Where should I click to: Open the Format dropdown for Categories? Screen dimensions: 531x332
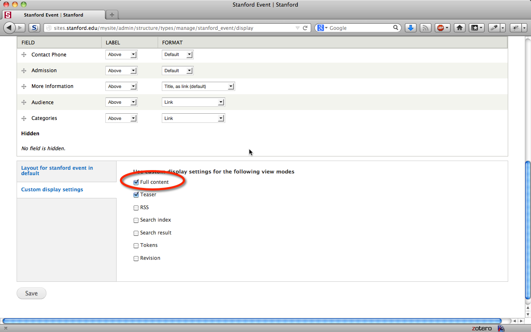point(193,118)
